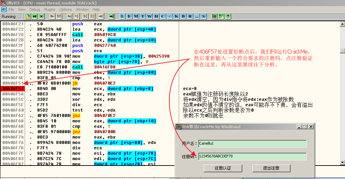The height and width of the screenshot is (179, 345).
Task: Click the Trace into toolbar icon
Action: click(x=85, y=16)
